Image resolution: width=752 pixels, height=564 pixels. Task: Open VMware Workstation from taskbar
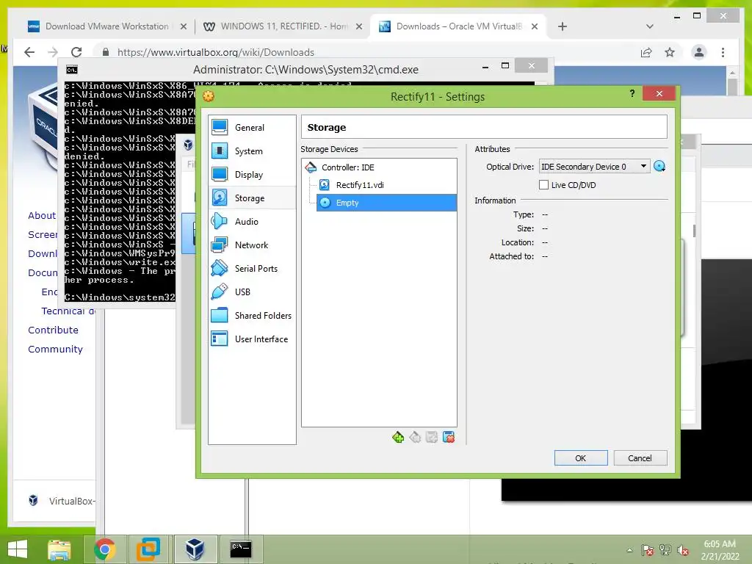148,549
